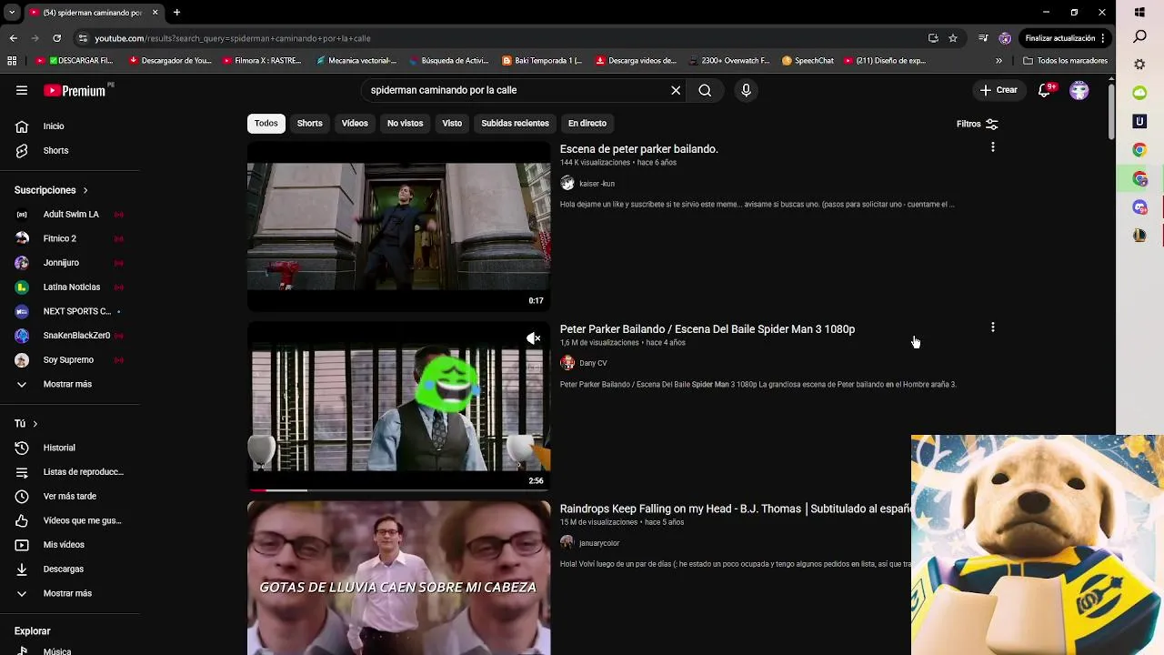The image size is (1164, 655).
Task: Open the Todos los marcadores folder
Action: (1065, 61)
